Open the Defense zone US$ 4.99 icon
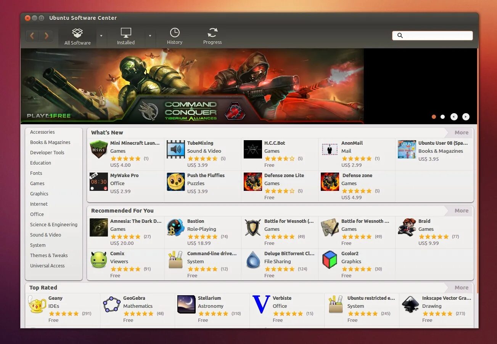Viewport: 497px width, 344px height. pyautogui.click(x=330, y=182)
